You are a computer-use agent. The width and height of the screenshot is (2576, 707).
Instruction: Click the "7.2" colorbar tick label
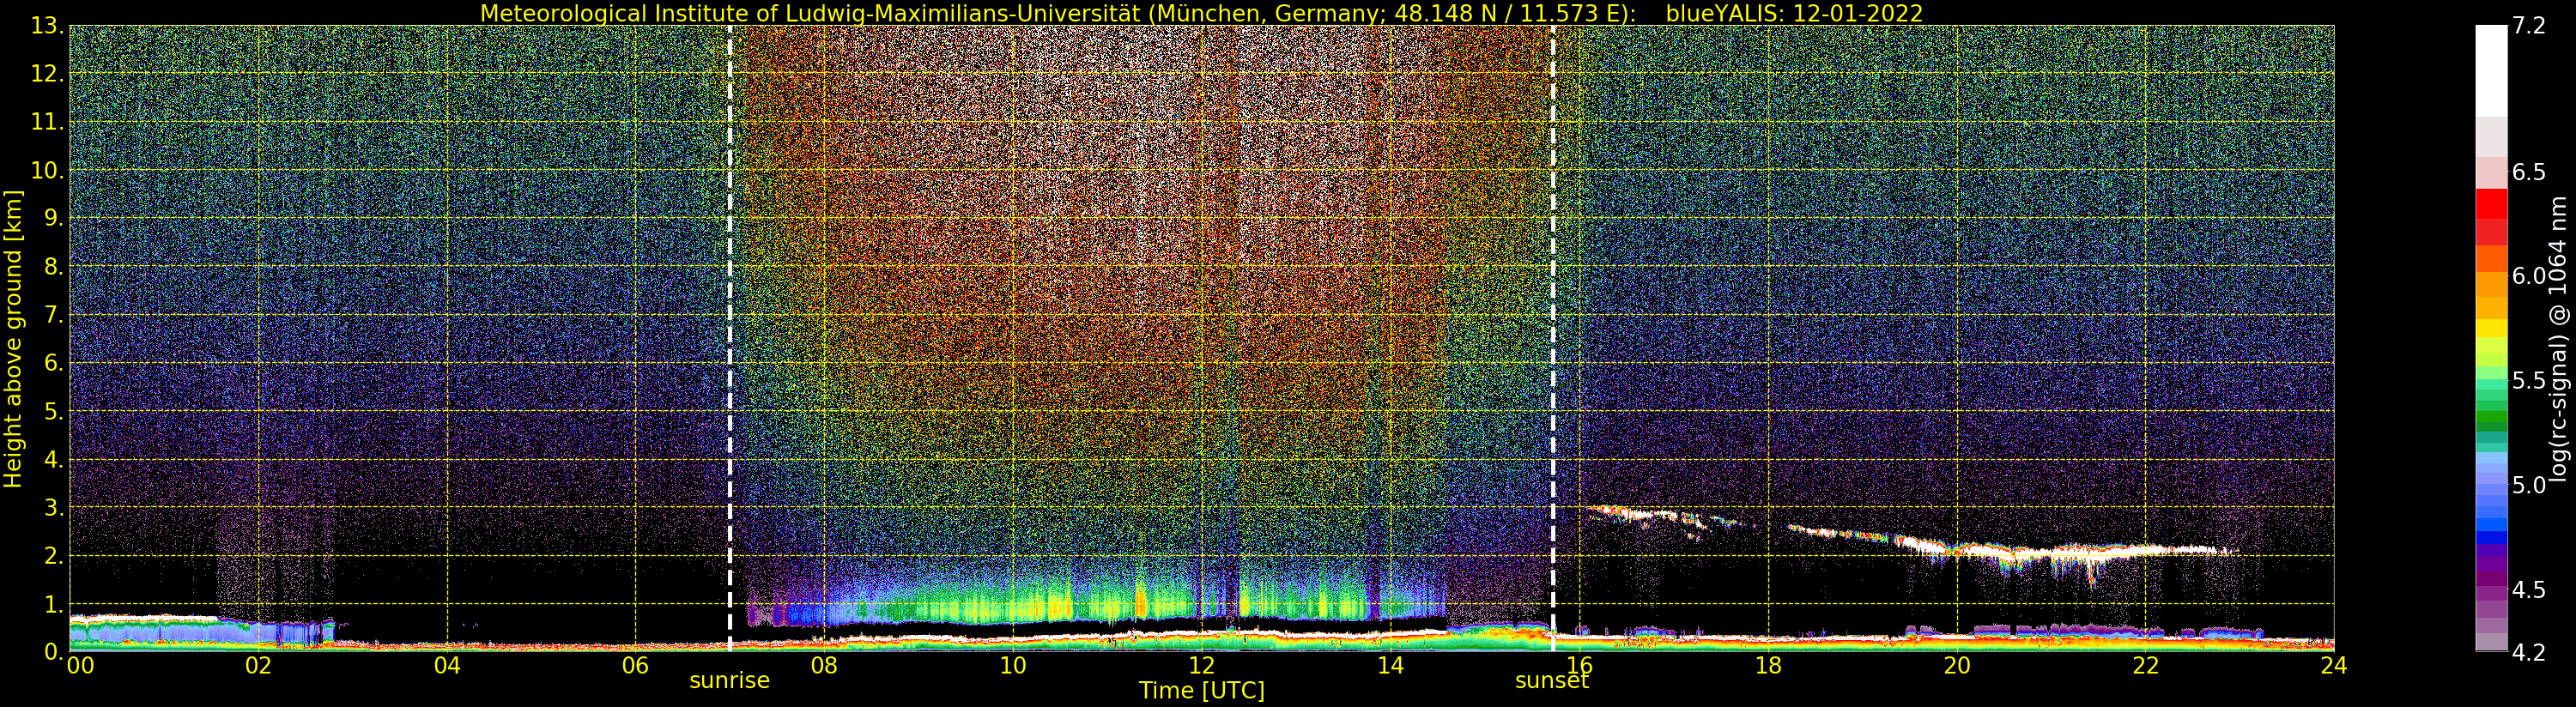click(x=2529, y=27)
